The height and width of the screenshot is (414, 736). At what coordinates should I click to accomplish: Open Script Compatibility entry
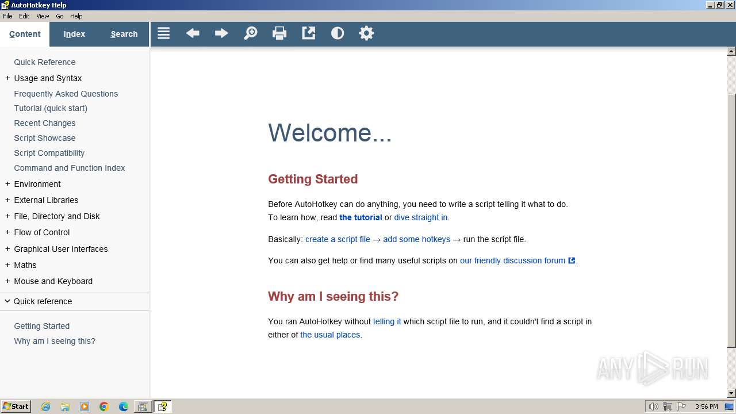[49, 153]
